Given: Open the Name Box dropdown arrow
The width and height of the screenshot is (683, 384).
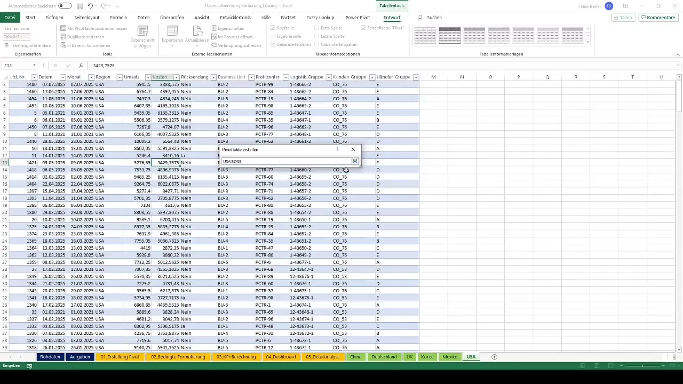Looking at the screenshot, I should click(34, 66).
